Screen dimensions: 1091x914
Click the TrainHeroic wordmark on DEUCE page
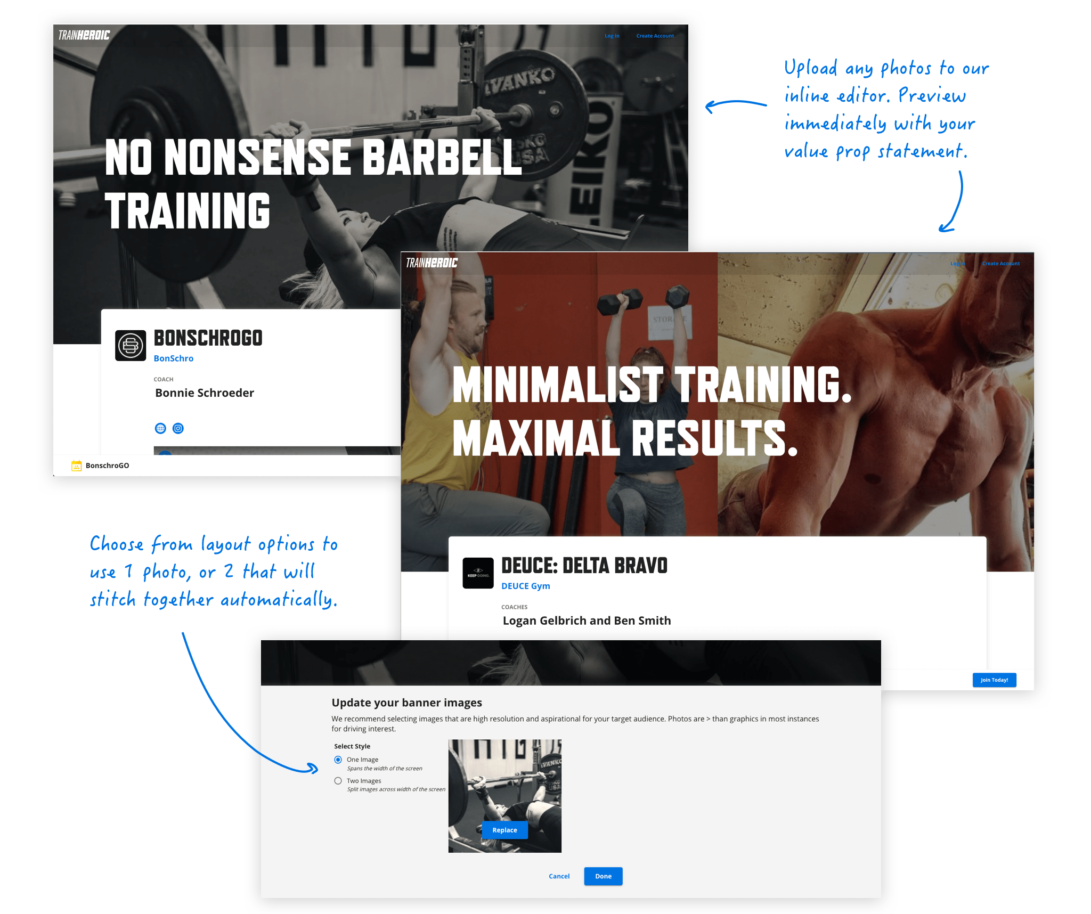click(x=434, y=265)
